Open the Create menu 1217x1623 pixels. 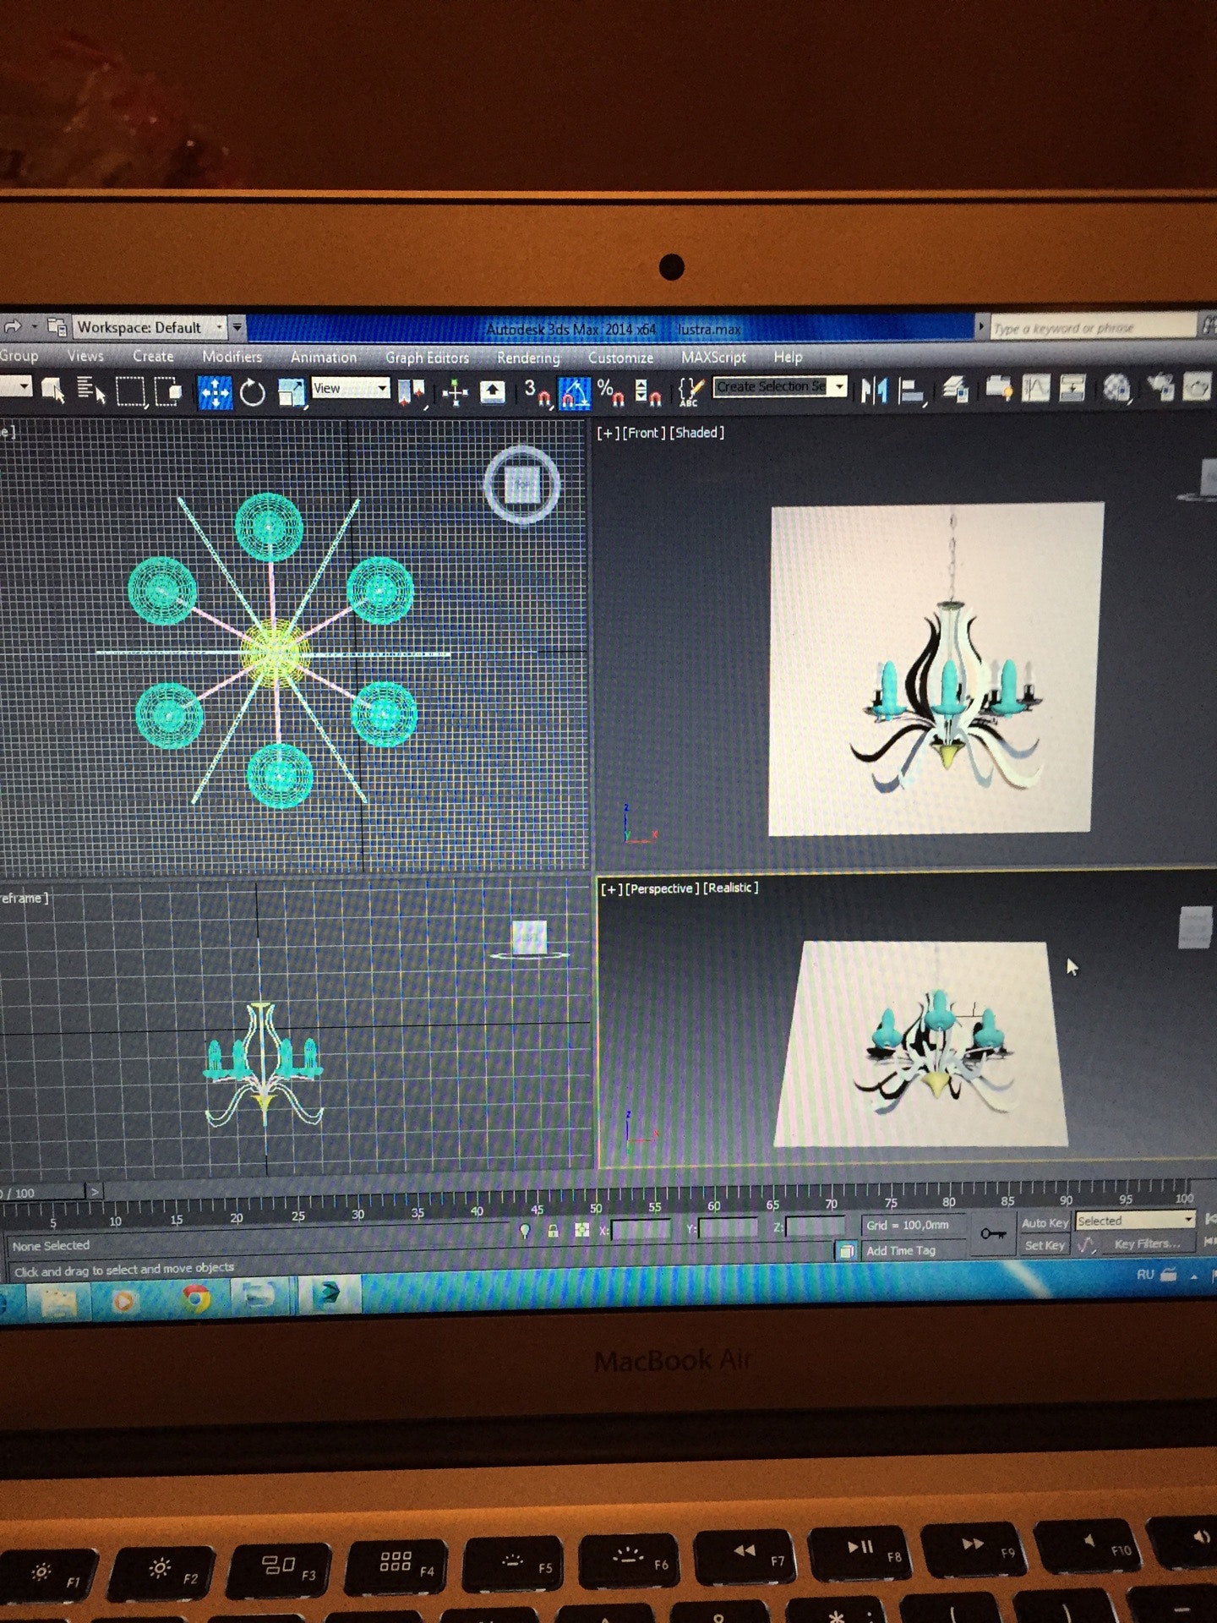[x=153, y=356]
